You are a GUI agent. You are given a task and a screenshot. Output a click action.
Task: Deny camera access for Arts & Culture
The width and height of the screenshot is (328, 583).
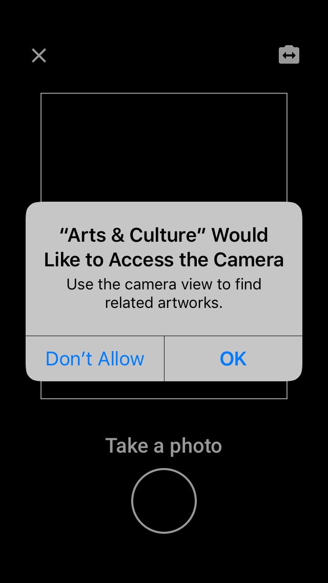click(95, 358)
